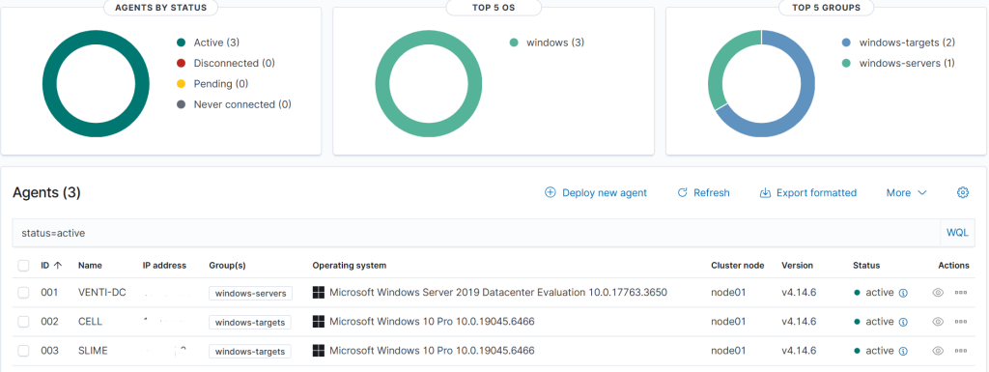This screenshot has width=989, height=372.
Task: Click Active (3) legend color dot
Action: tap(181, 43)
